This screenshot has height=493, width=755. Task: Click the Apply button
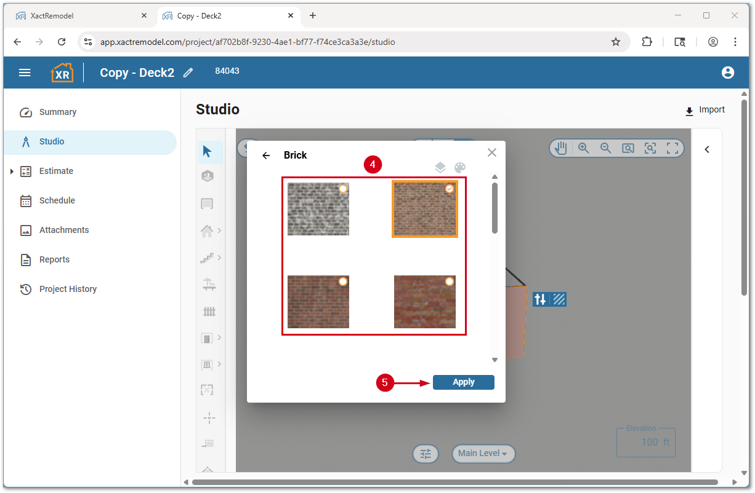(463, 382)
